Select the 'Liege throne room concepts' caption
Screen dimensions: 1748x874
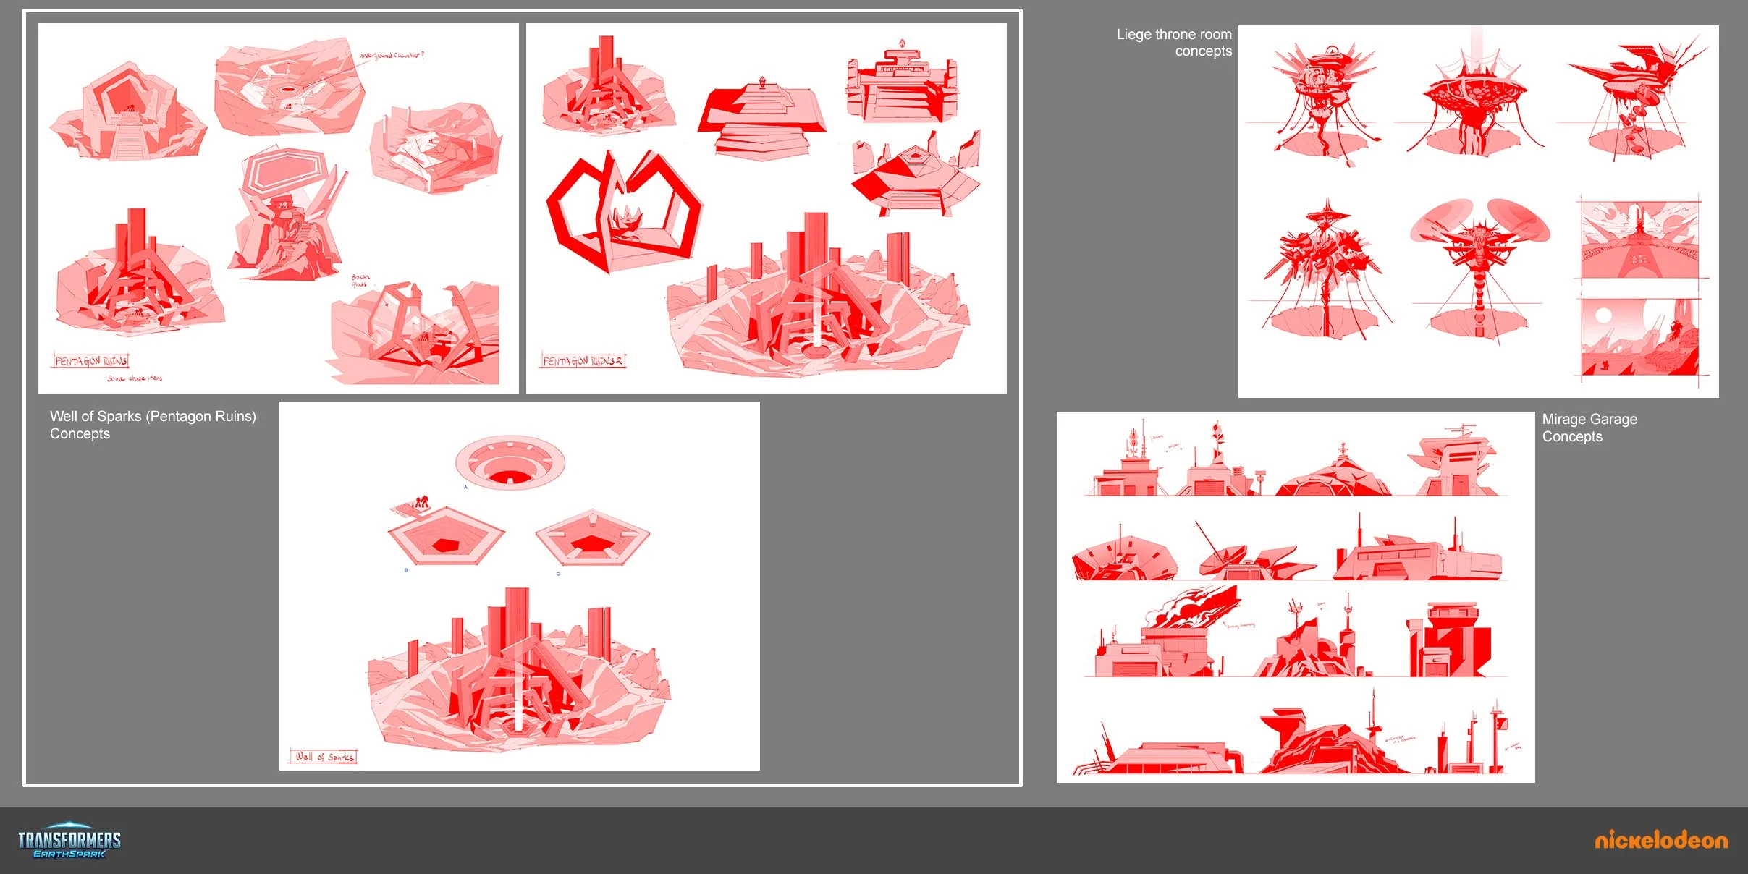point(1174,43)
